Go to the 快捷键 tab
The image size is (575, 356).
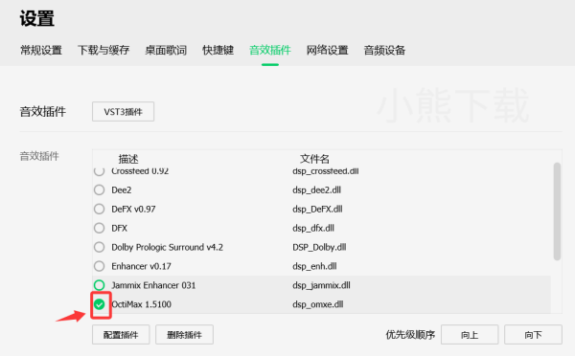(218, 50)
